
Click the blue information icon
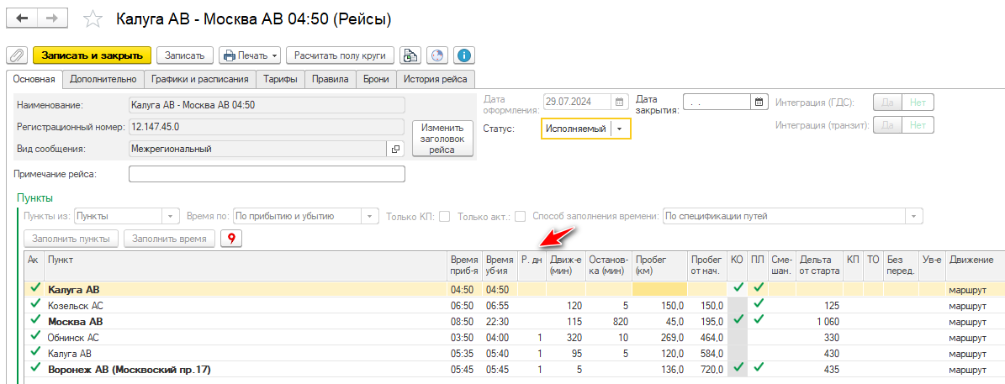tap(463, 55)
